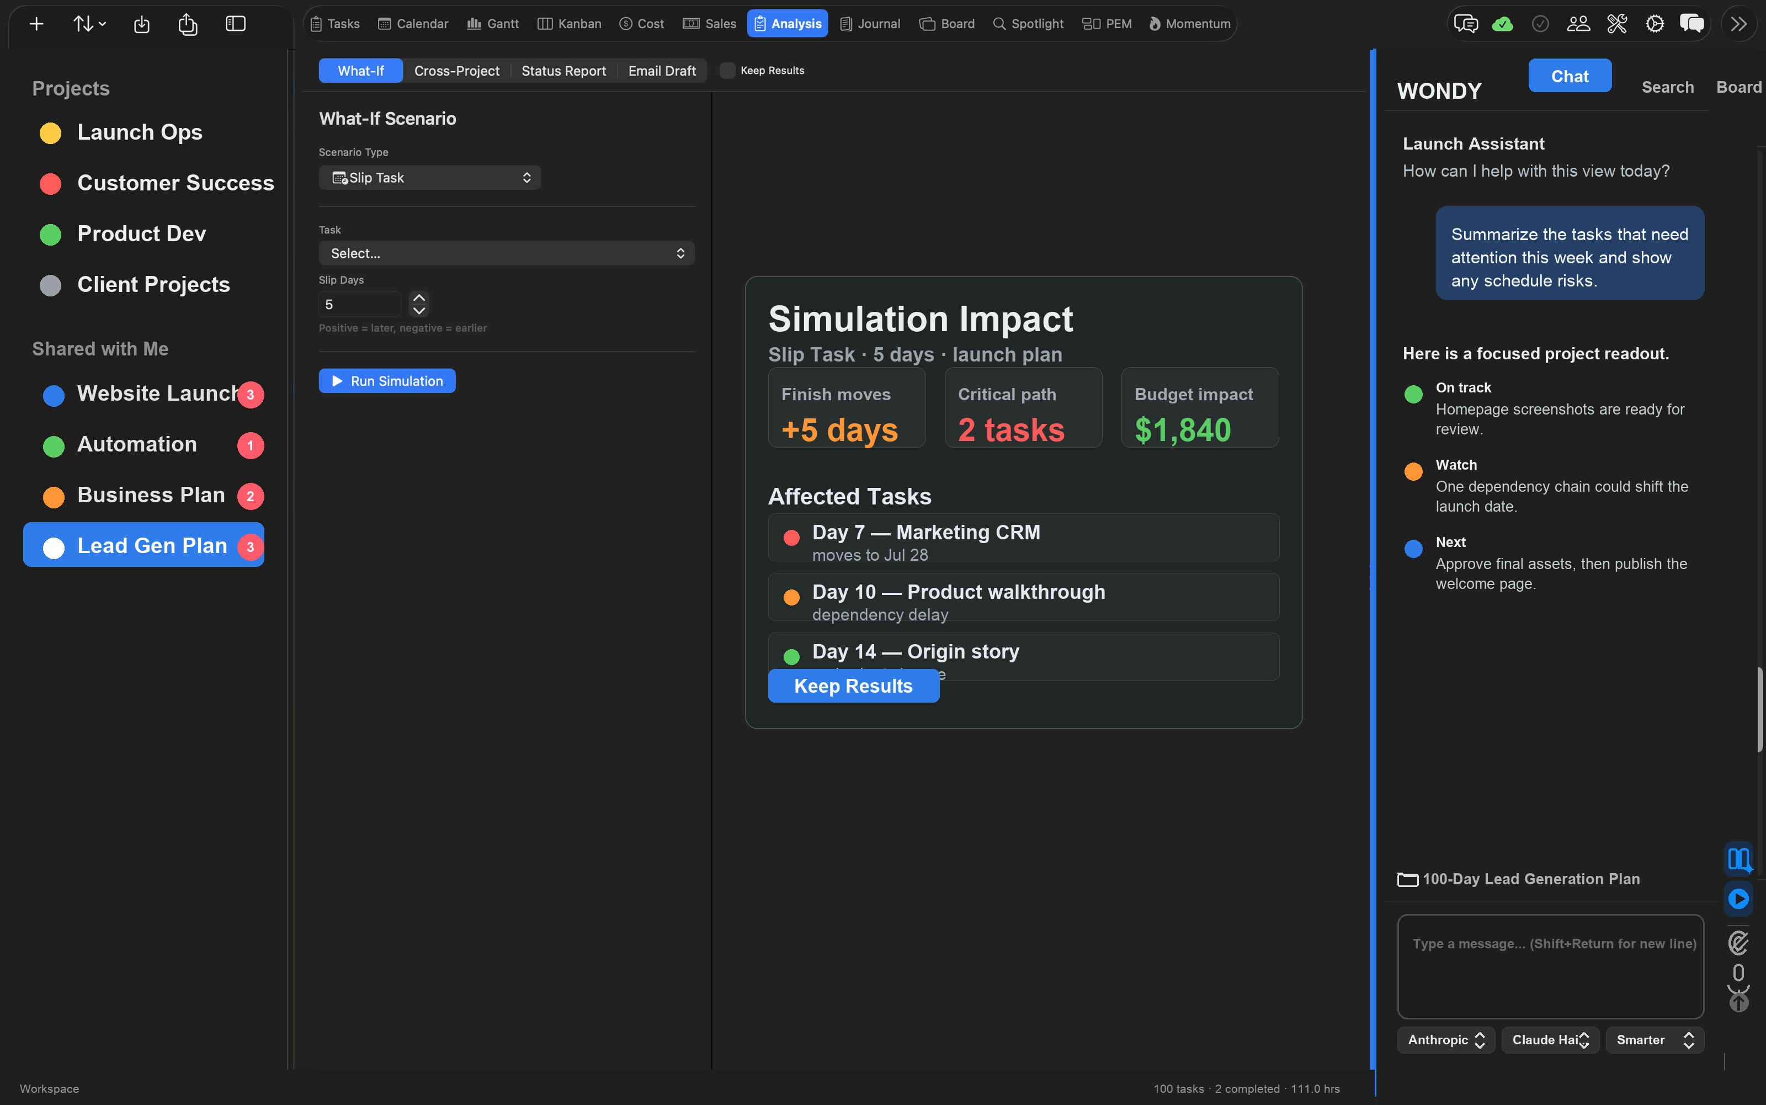The image size is (1766, 1105).
Task: Toggle the sidebar panel icon
Action: click(x=235, y=24)
